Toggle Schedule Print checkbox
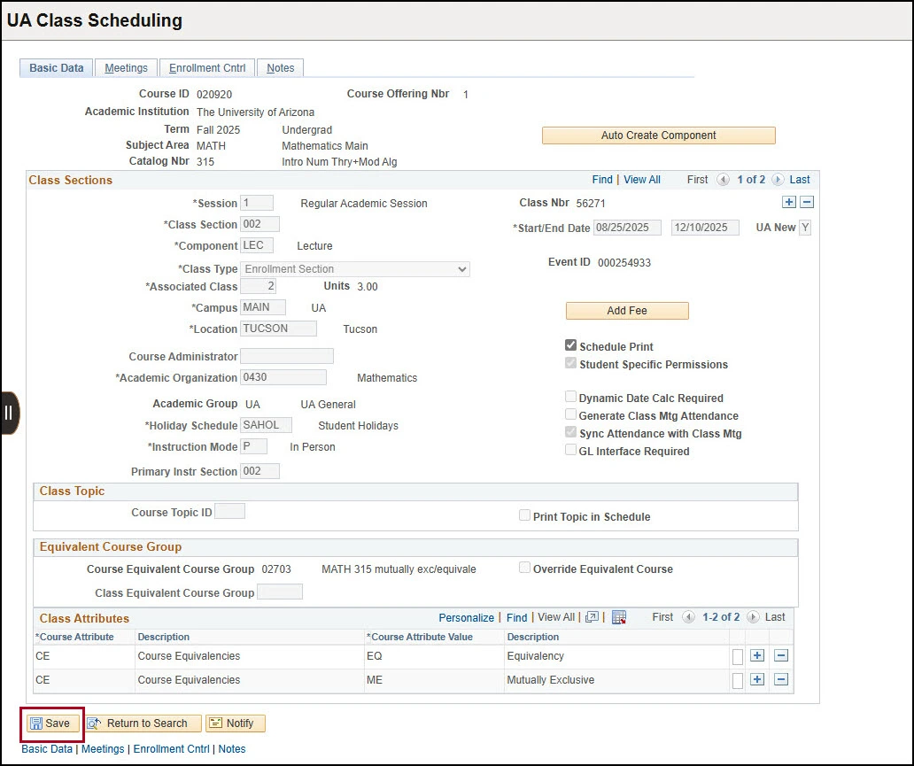 570,345
